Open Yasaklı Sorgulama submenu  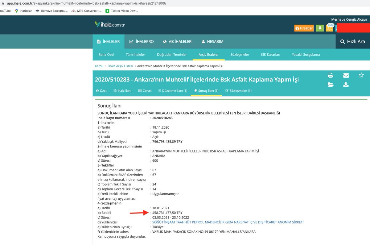click(x=306, y=55)
